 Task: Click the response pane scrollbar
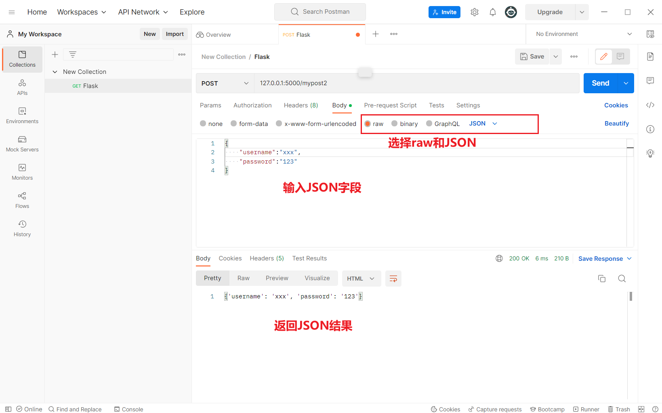630,296
